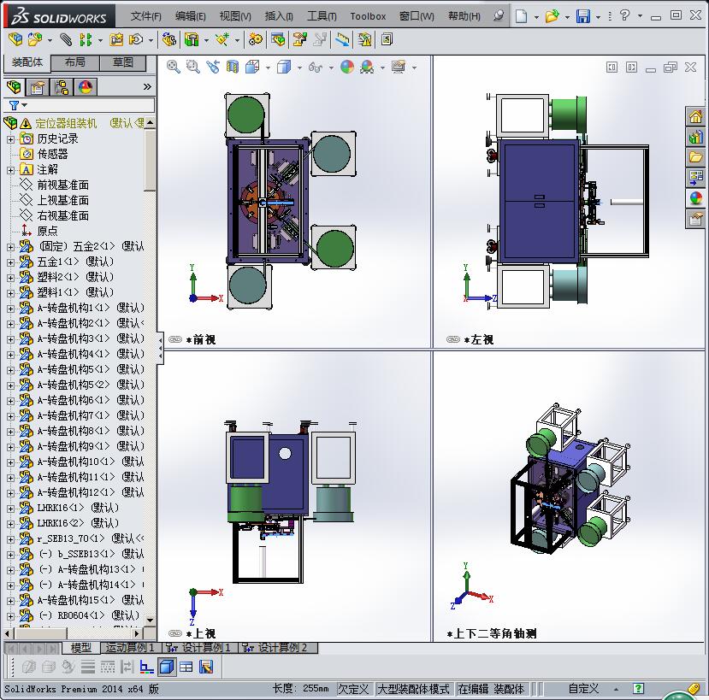Open SolidWorks Resources home icon in task pane
The width and height of the screenshot is (709, 700).
[x=696, y=117]
